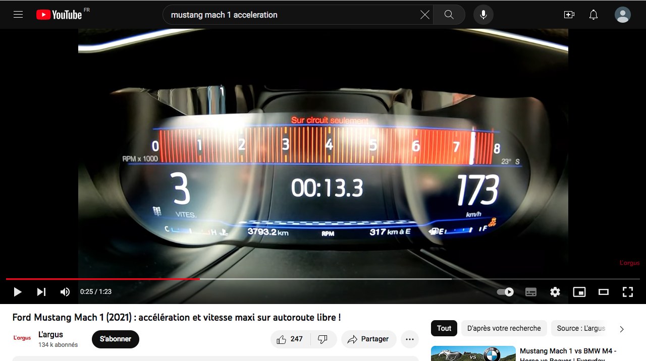Screen dimensions: 646x361
Task: Click the 0:25 / 1:23 time display
Action: point(96,291)
